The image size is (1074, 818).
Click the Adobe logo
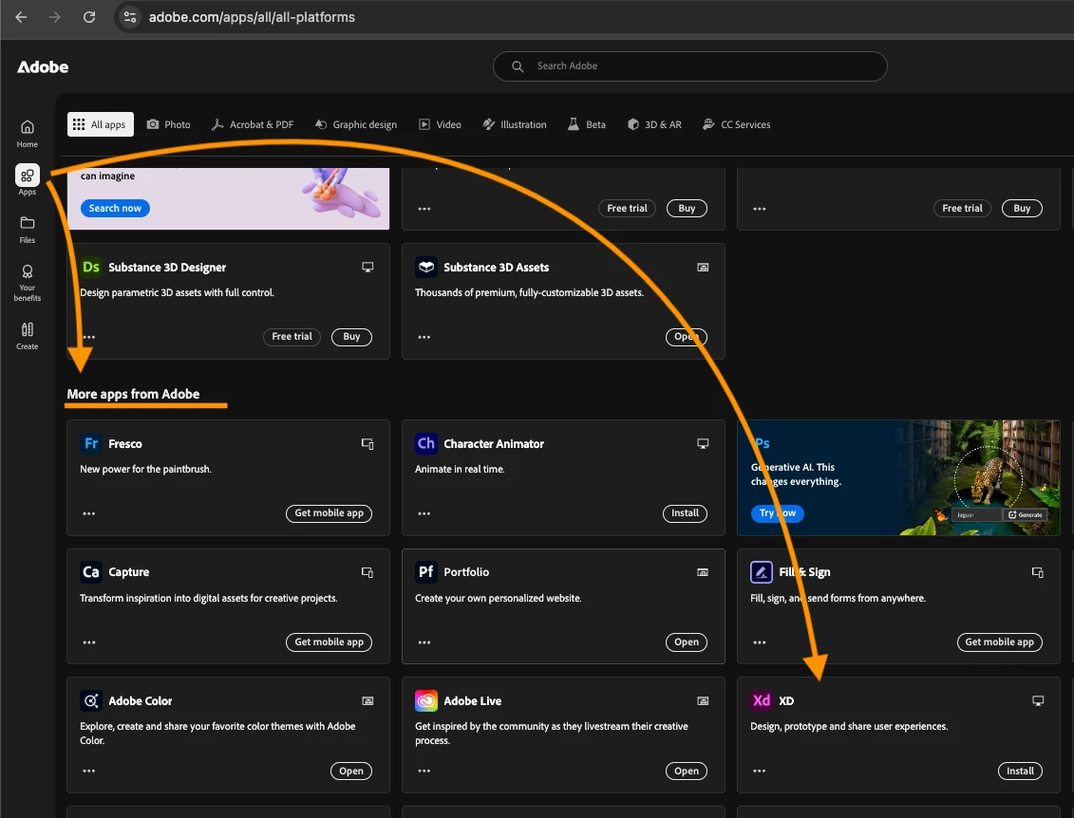pyautogui.click(x=43, y=67)
